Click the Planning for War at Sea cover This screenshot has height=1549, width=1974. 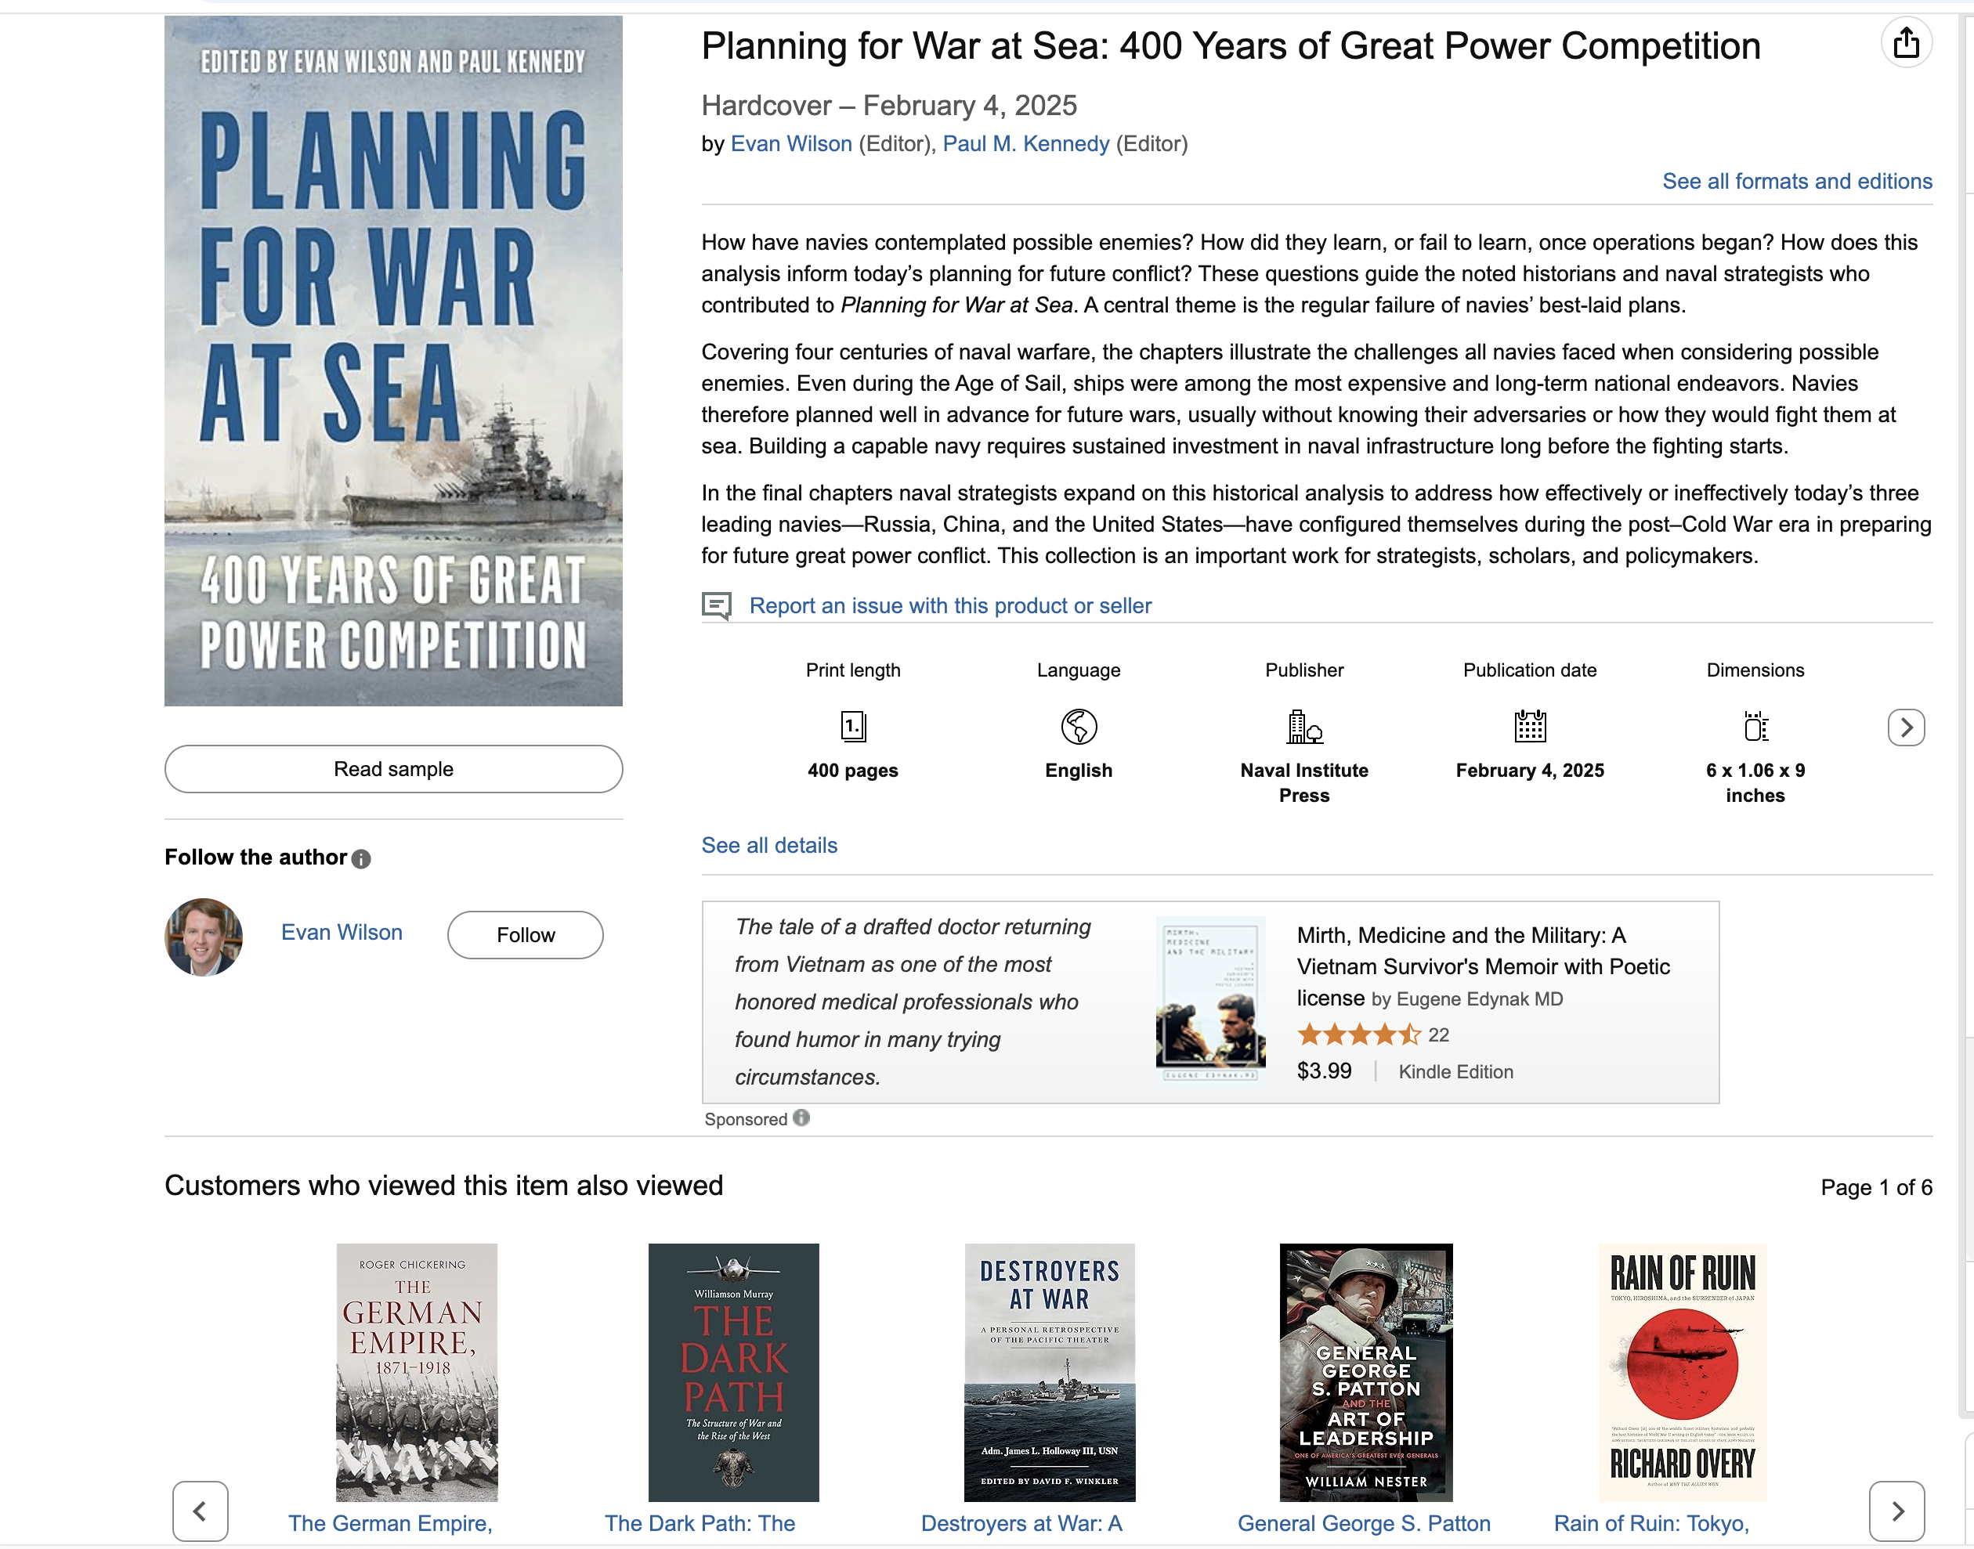394,361
